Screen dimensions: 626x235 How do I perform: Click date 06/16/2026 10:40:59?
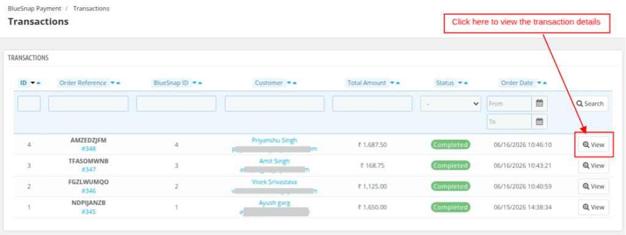click(x=523, y=186)
